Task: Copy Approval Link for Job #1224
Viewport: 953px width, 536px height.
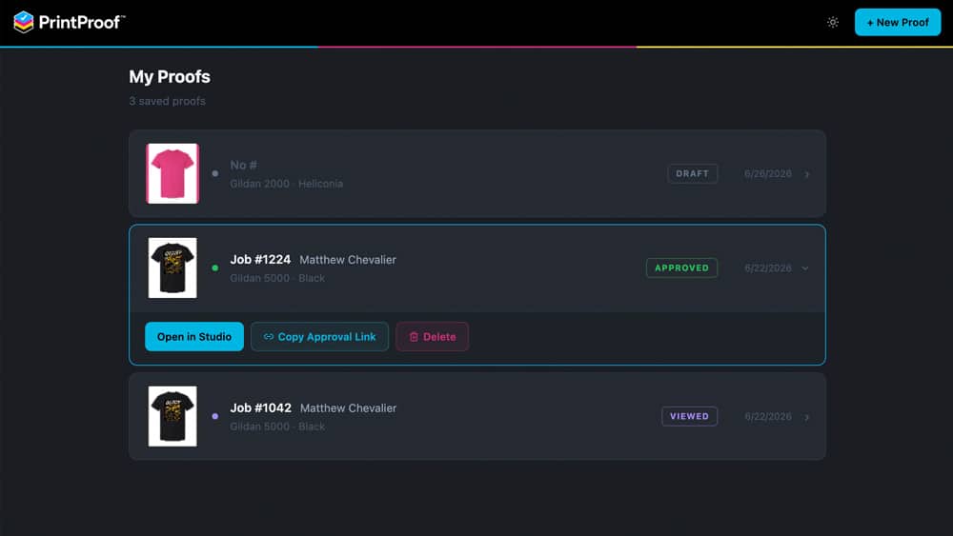Action: [319, 336]
